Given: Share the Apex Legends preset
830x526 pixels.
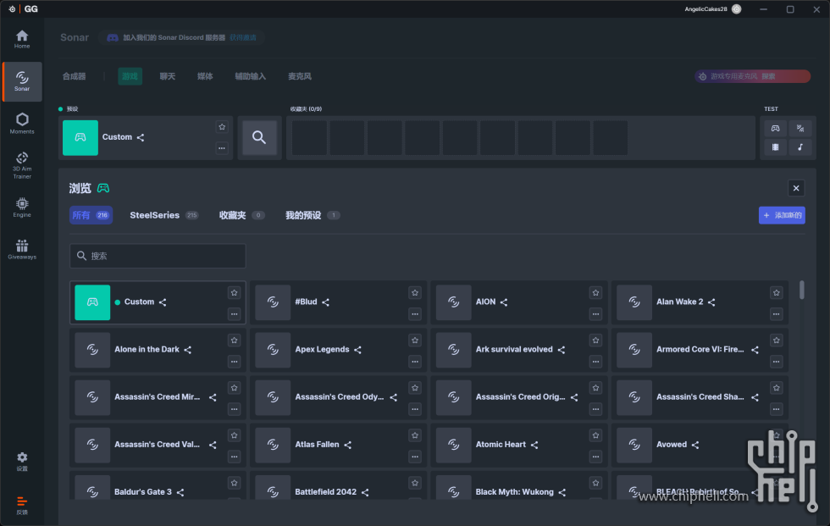Looking at the screenshot, I should [x=357, y=350].
